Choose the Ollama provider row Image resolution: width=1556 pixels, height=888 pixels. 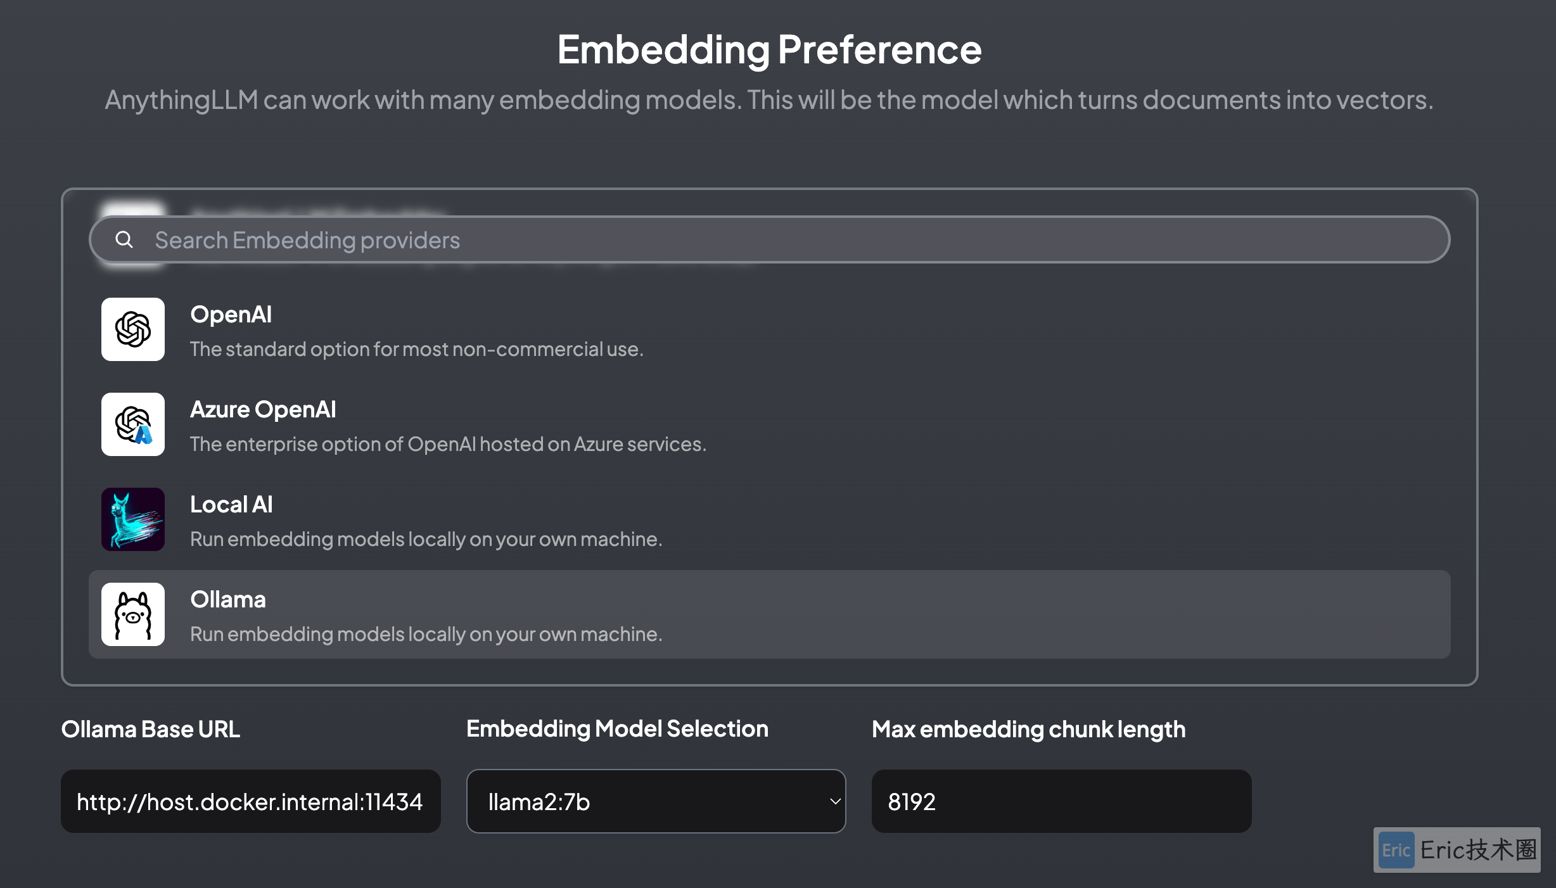click(770, 614)
